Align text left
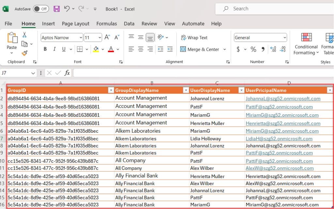Screen dimensions: 334x209 coord(131,49)
